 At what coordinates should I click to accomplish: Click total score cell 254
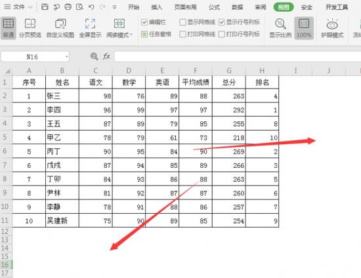[x=229, y=221]
